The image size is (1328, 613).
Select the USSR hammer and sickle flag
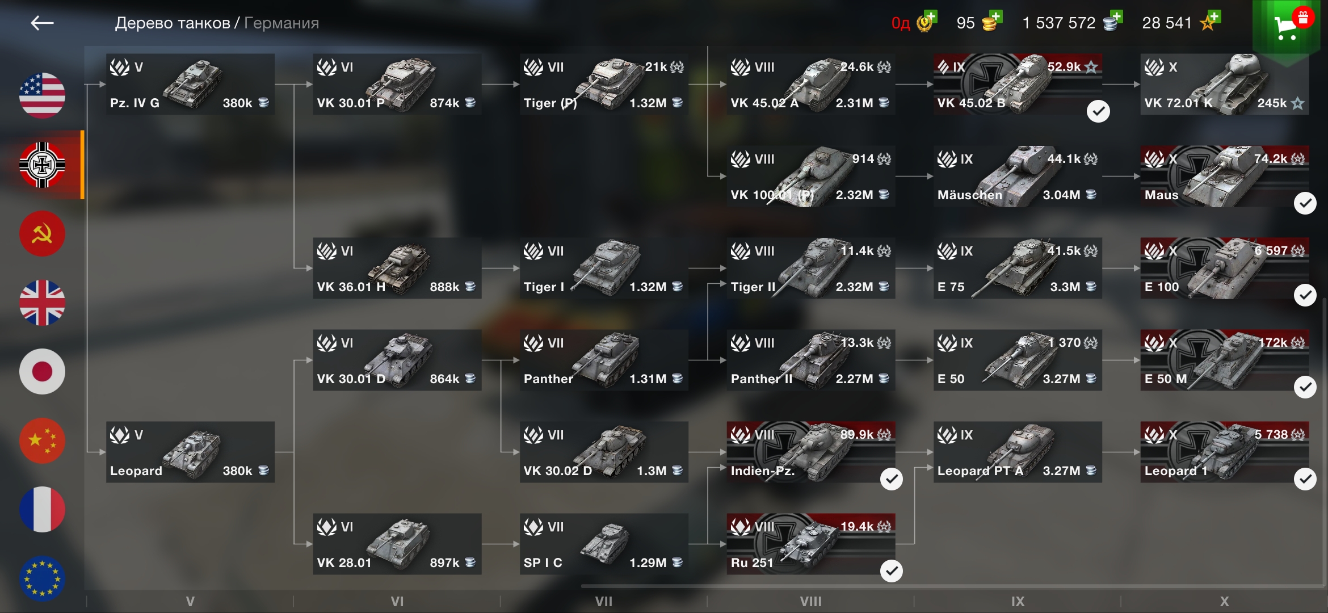tap(42, 233)
